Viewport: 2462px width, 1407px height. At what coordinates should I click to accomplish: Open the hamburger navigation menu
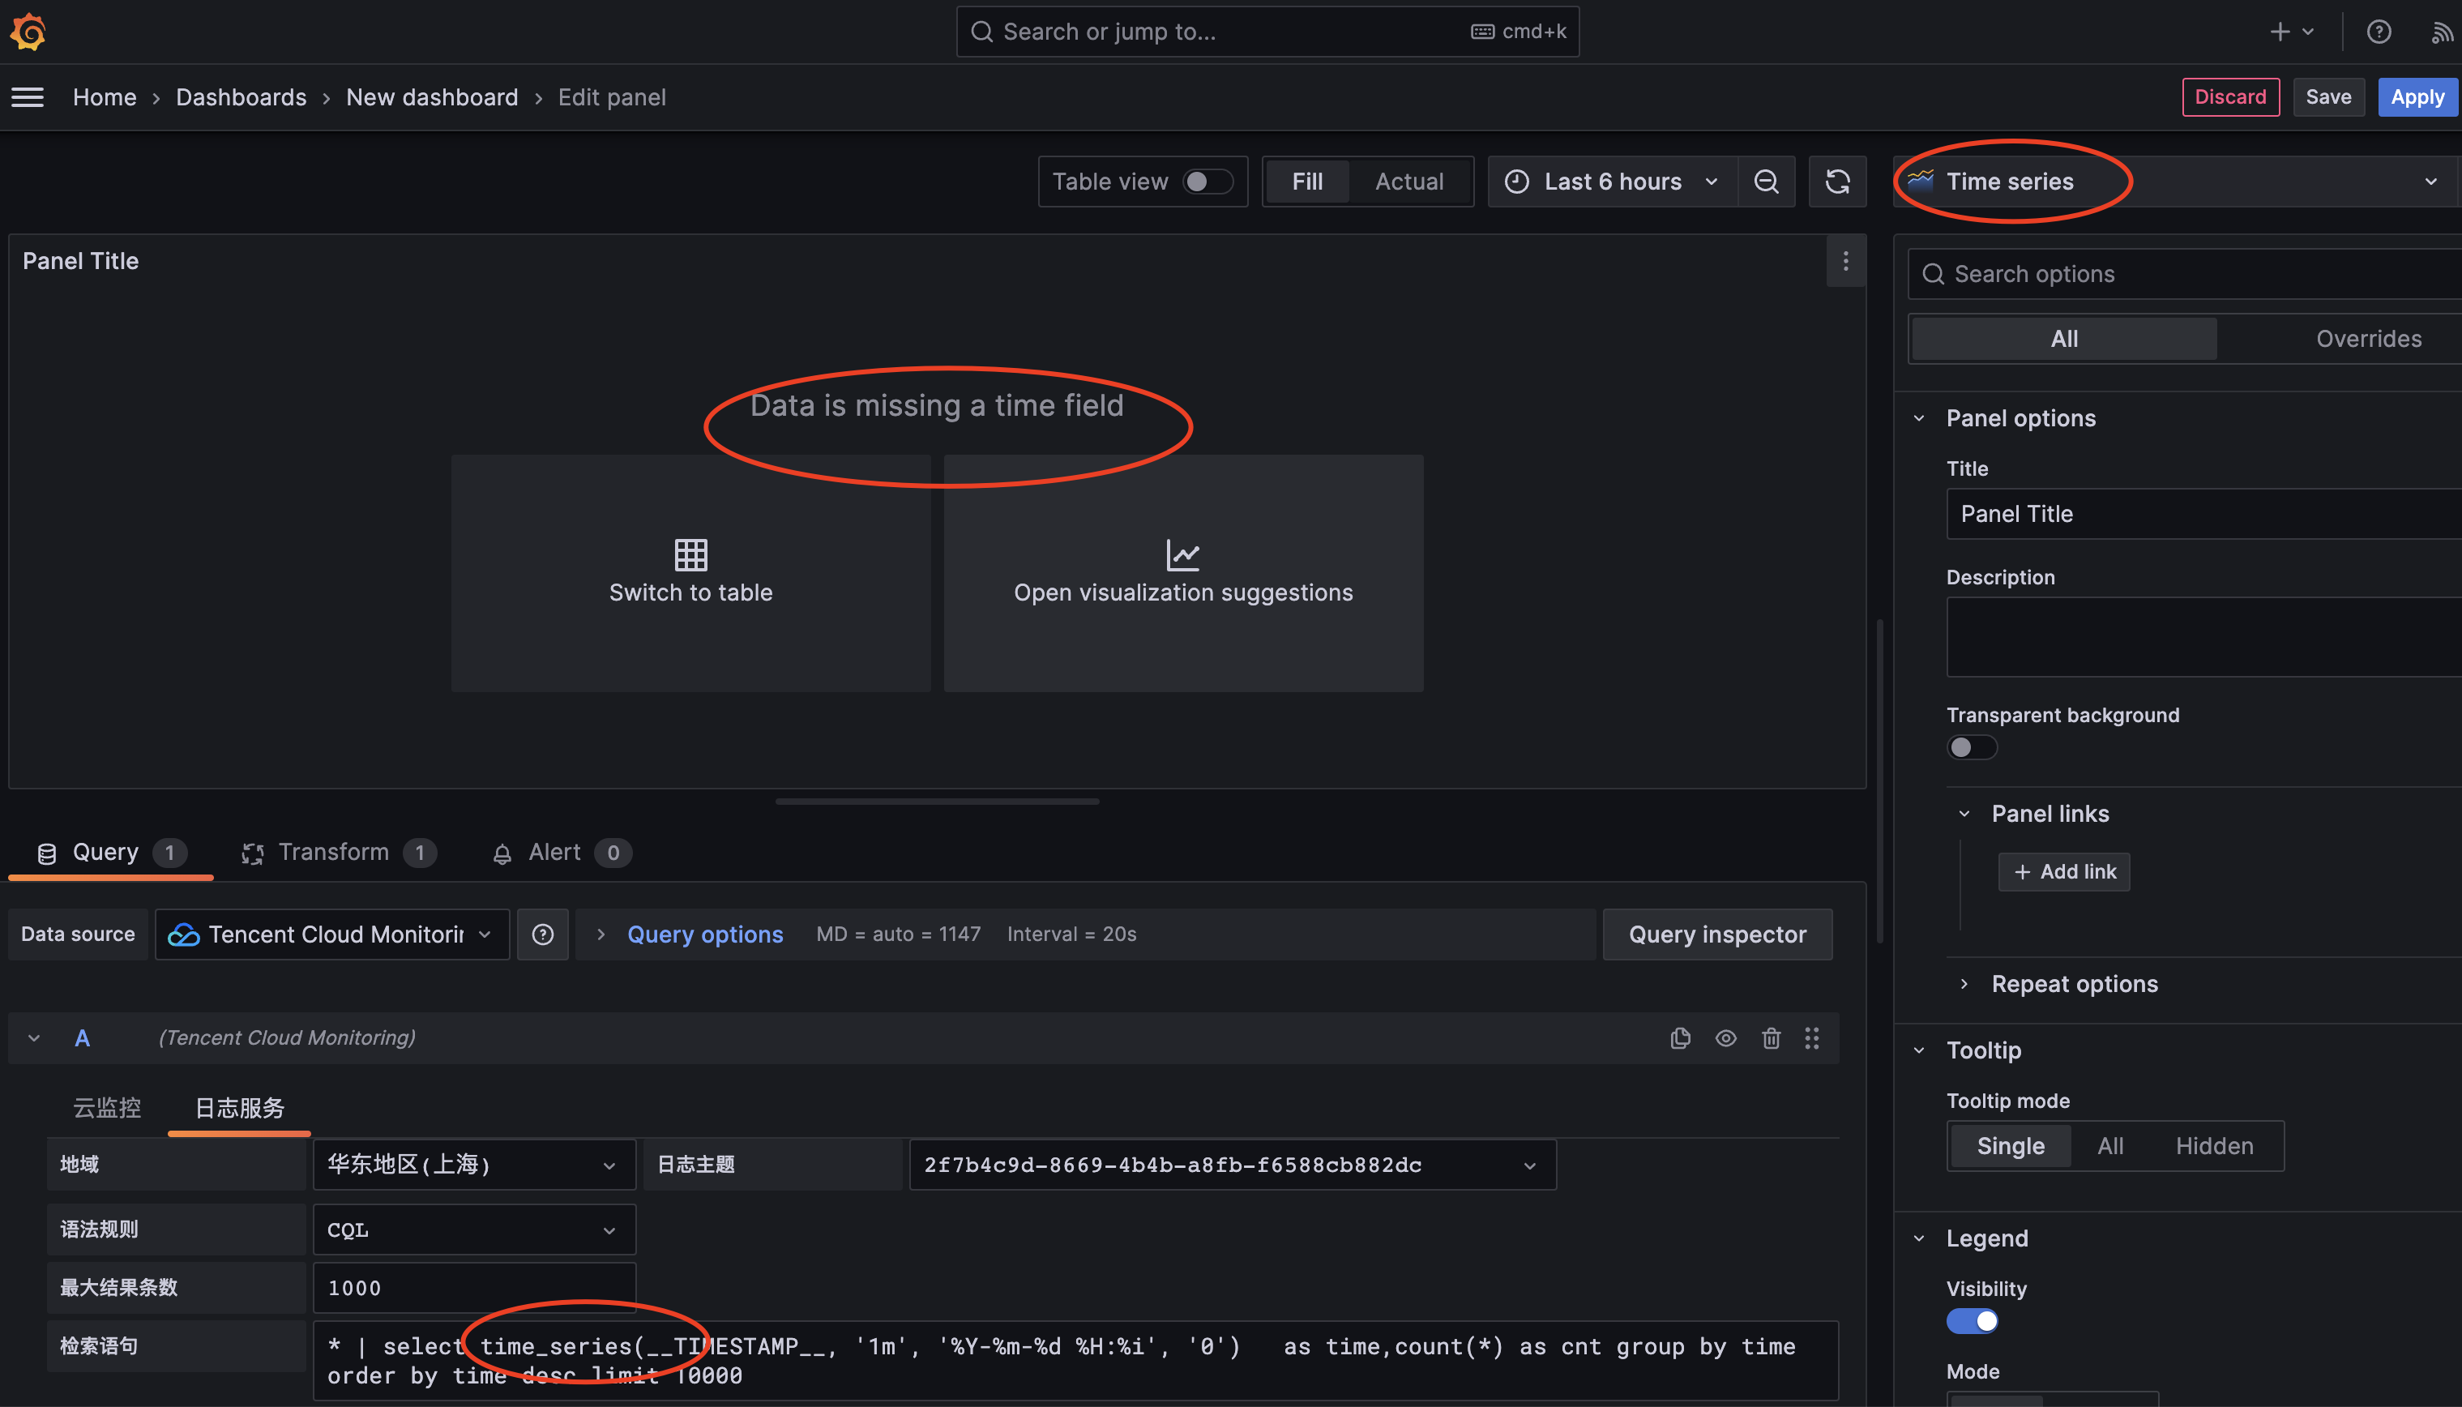click(28, 96)
